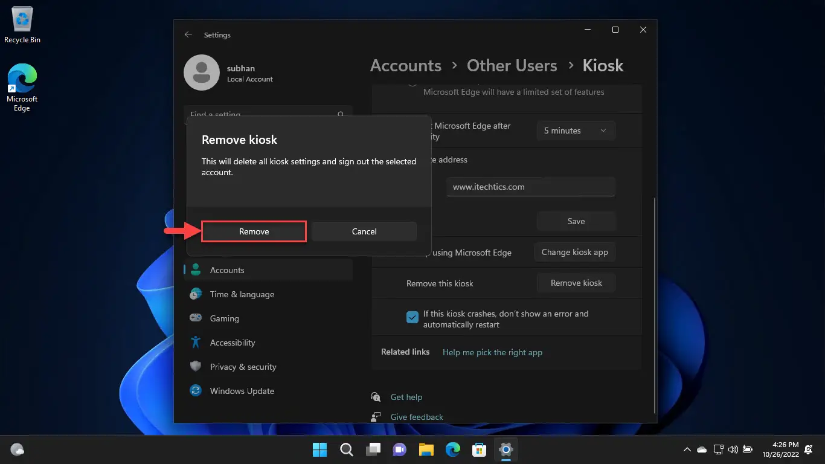
Task: Click the network tray icon
Action: [x=718, y=449]
